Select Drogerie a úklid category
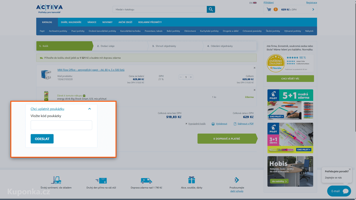The height and width of the screenshot is (200, 356). coord(231,31)
